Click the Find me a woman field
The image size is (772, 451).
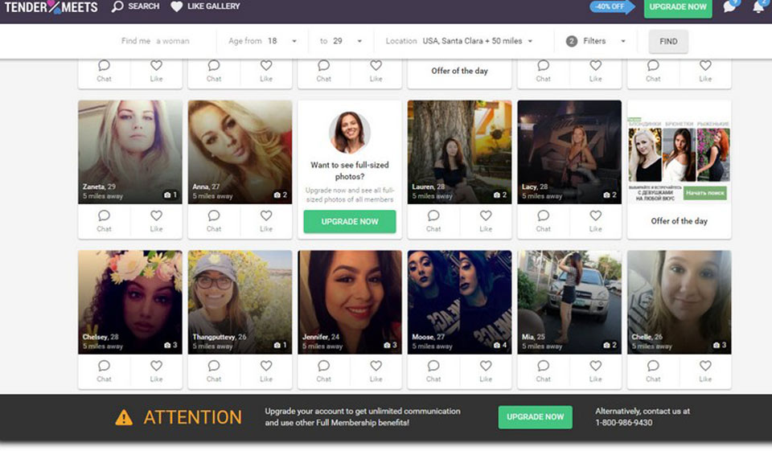coord(172,42)
